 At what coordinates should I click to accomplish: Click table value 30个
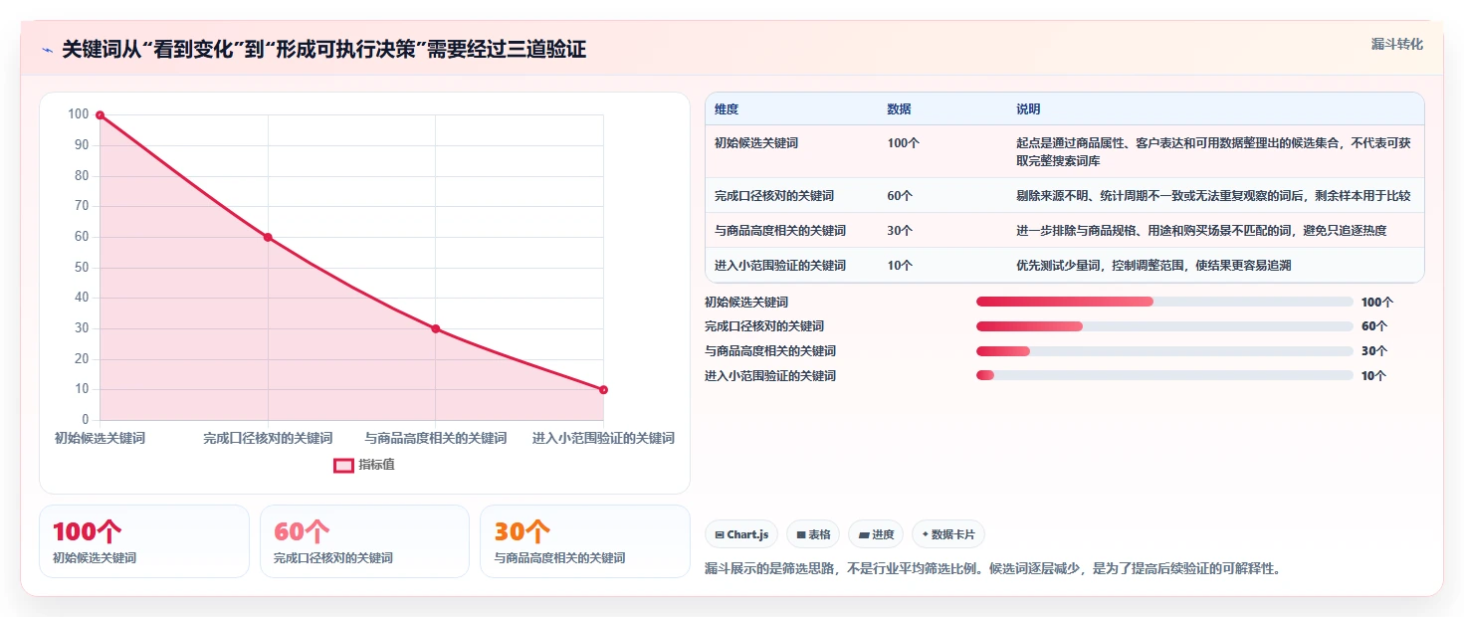pos(900,230)
